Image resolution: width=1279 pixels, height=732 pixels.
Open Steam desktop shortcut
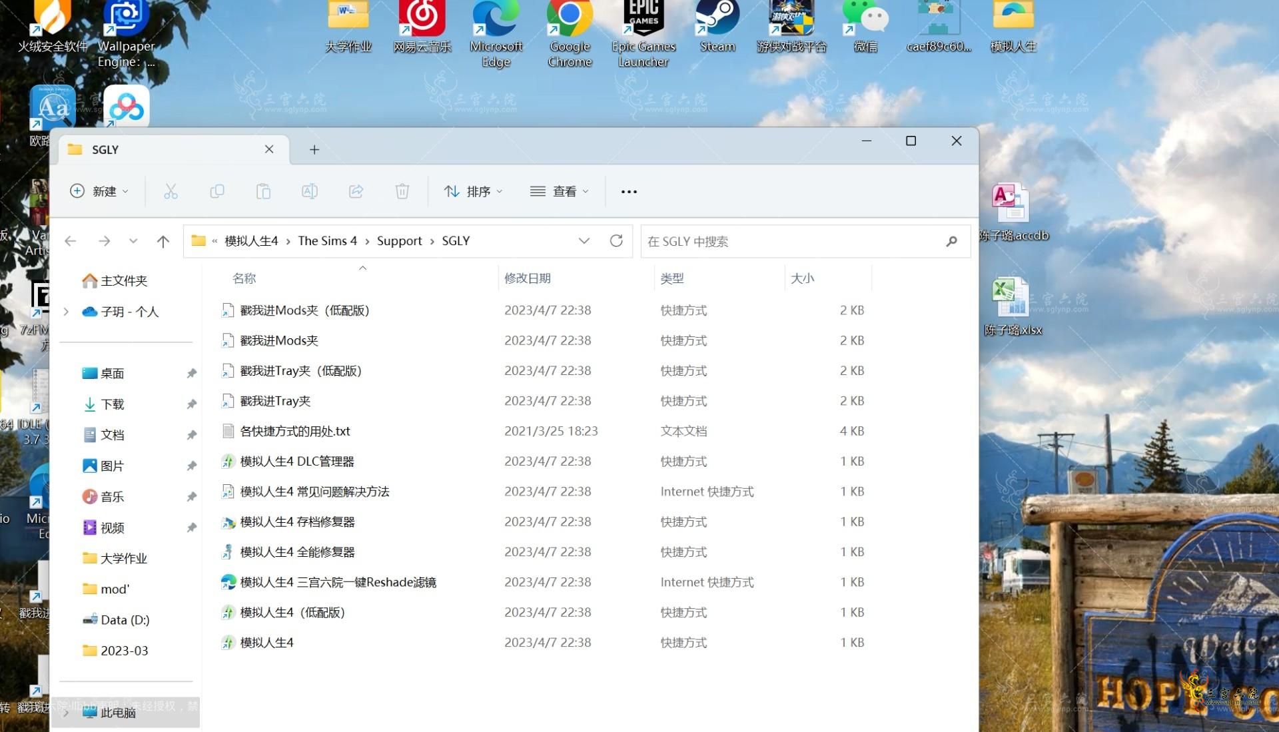[717, 27]
